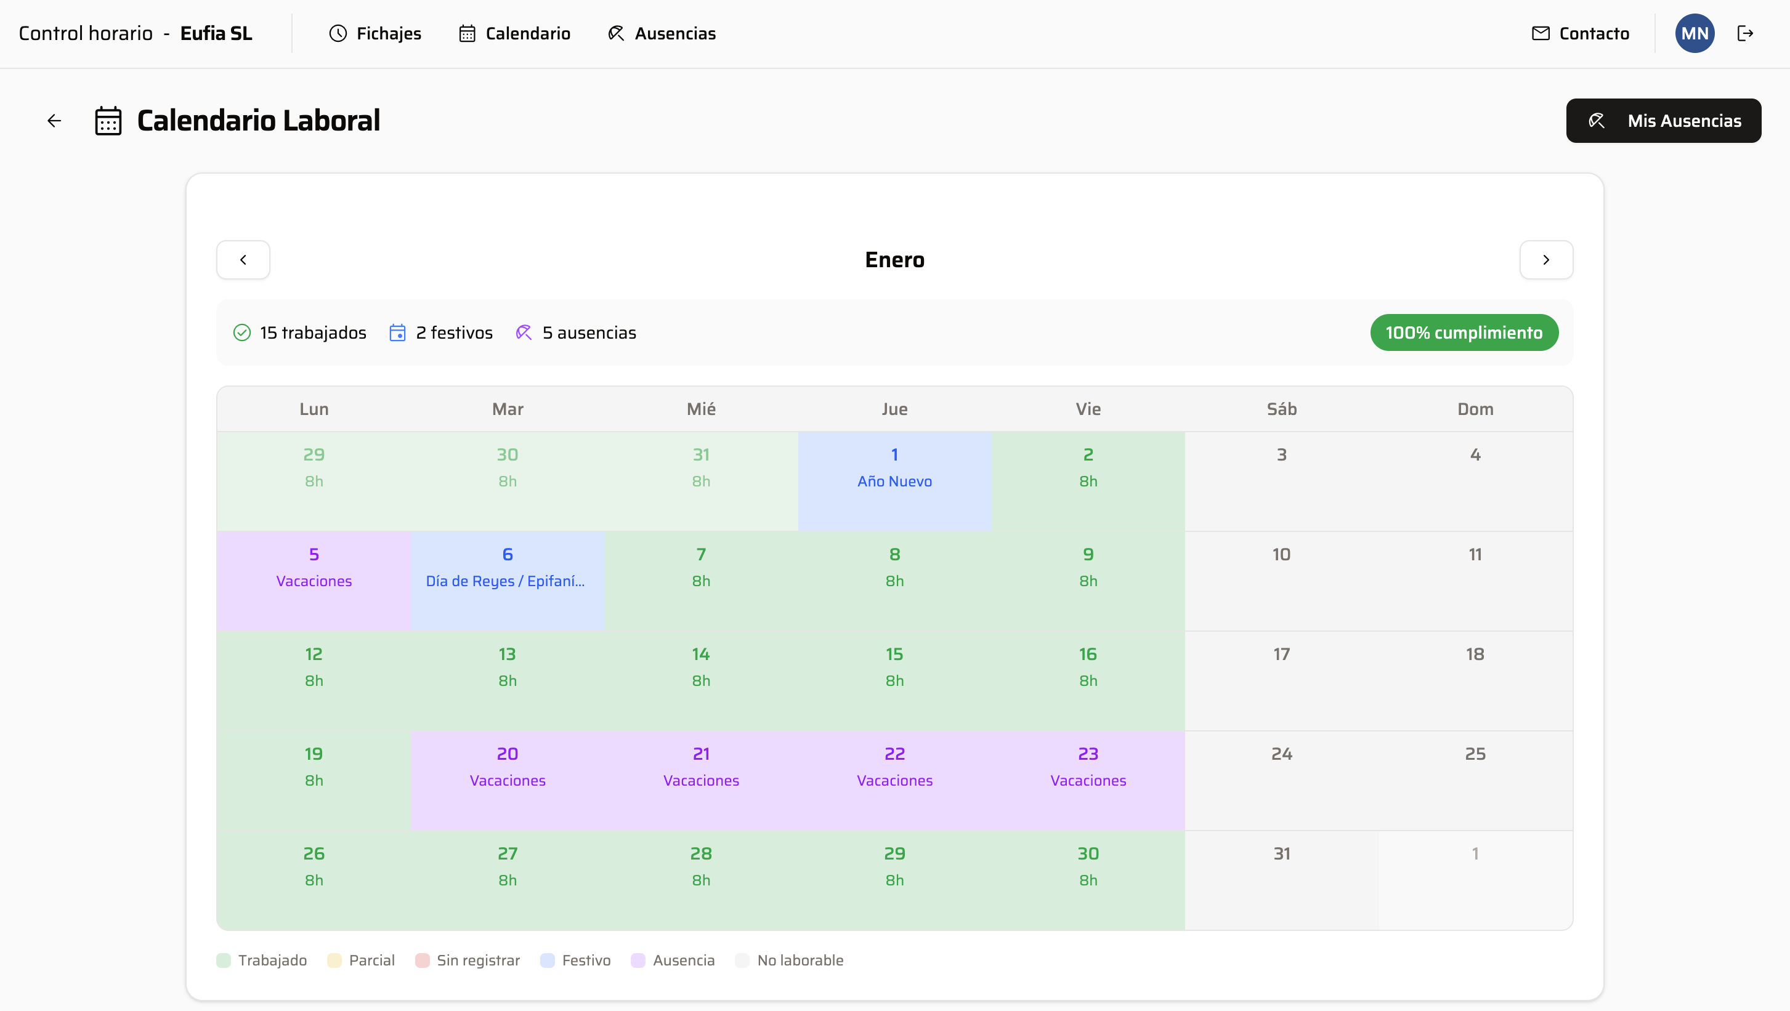The height and width of the screenshot is (1011, 1790).
Task: Open the MN user avatar
Action: pyautogui.click(x=1695, y=33)
